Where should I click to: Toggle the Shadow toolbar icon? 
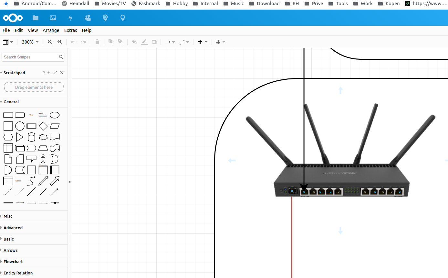coord(154,42)
